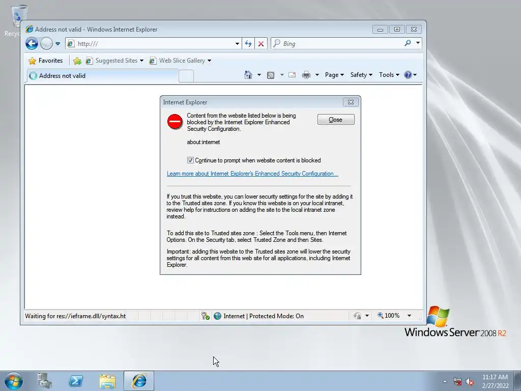The width and height of the screenshot is (521, 391).
Task: Click the RSS Feeds icon
Action: [271, 75]
